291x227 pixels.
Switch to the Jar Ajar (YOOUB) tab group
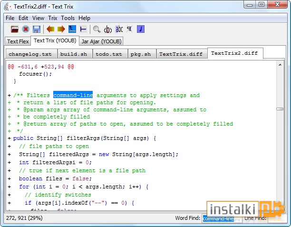pyautogui.click(x=101, y=41)
